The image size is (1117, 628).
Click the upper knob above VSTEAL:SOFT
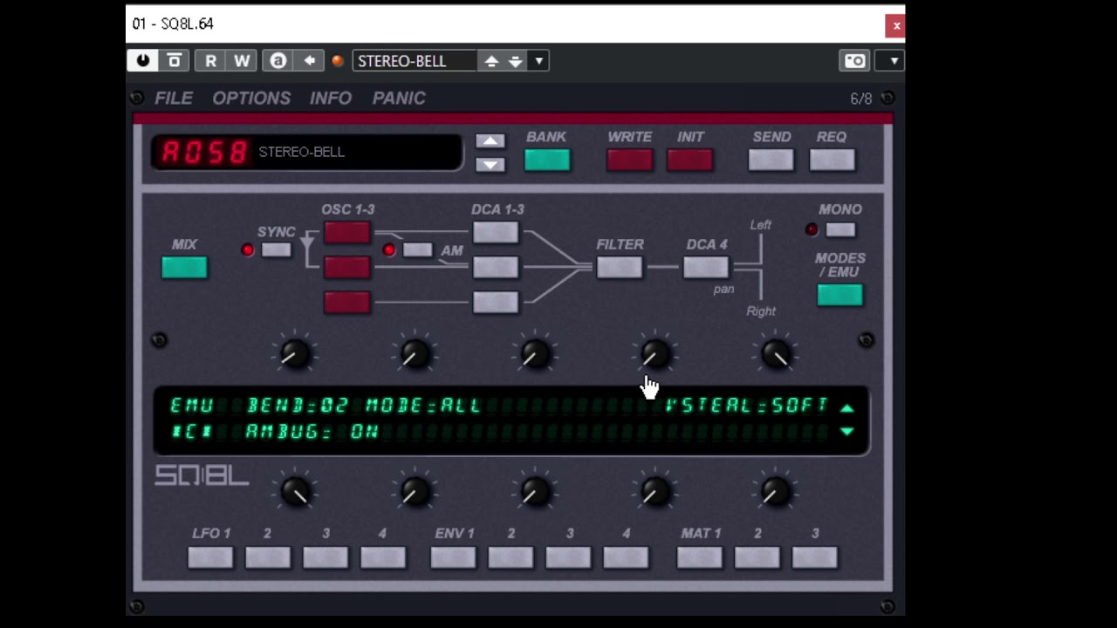coord(776,354)
